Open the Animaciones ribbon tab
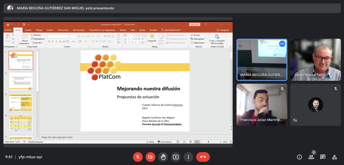The image size is (344, 165). (x=79, y=30)
